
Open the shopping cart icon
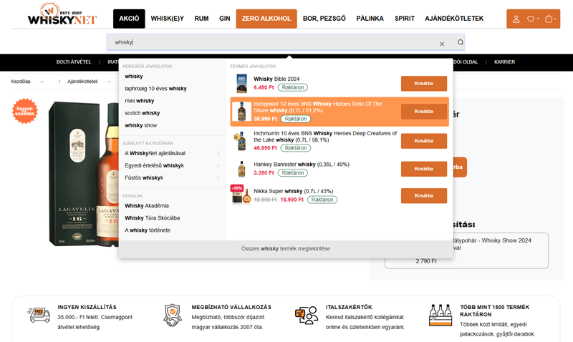549,19
